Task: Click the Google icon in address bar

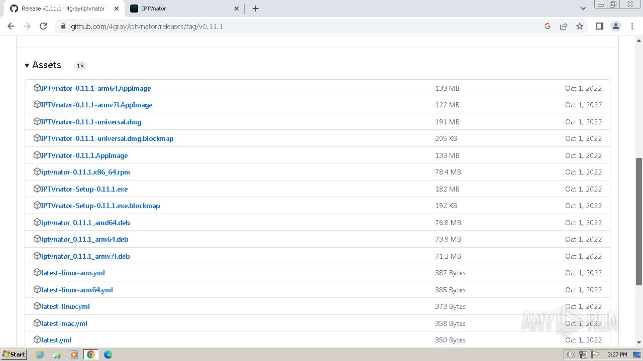Action: [548, 26]
